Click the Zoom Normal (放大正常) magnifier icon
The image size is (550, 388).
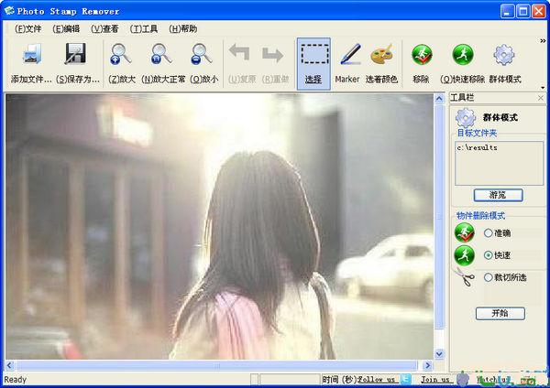(161, 54)
